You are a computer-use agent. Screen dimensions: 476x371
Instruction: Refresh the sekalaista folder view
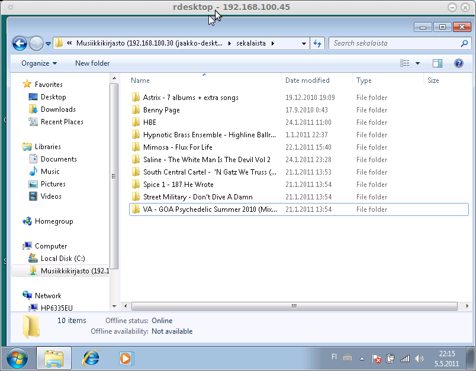pyautogui.click(x=317, y=43)
